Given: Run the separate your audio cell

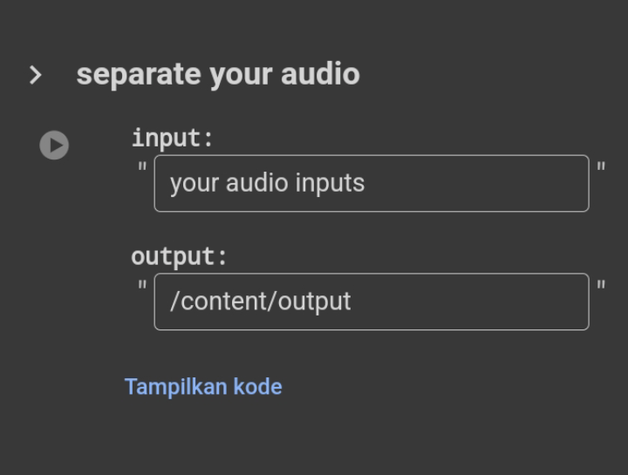Looking at the screenshot, I should tap(54, 145).
